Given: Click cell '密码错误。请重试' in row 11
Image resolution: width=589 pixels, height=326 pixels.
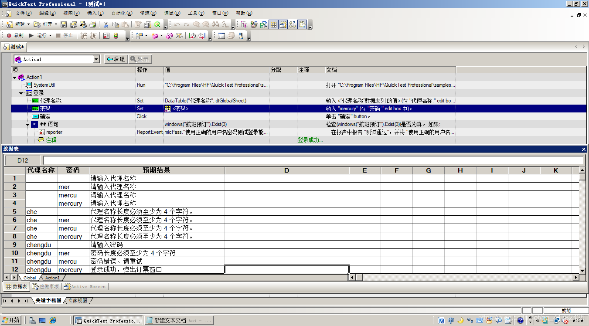Looking at the screenshot, I should [x=157, y=261].
